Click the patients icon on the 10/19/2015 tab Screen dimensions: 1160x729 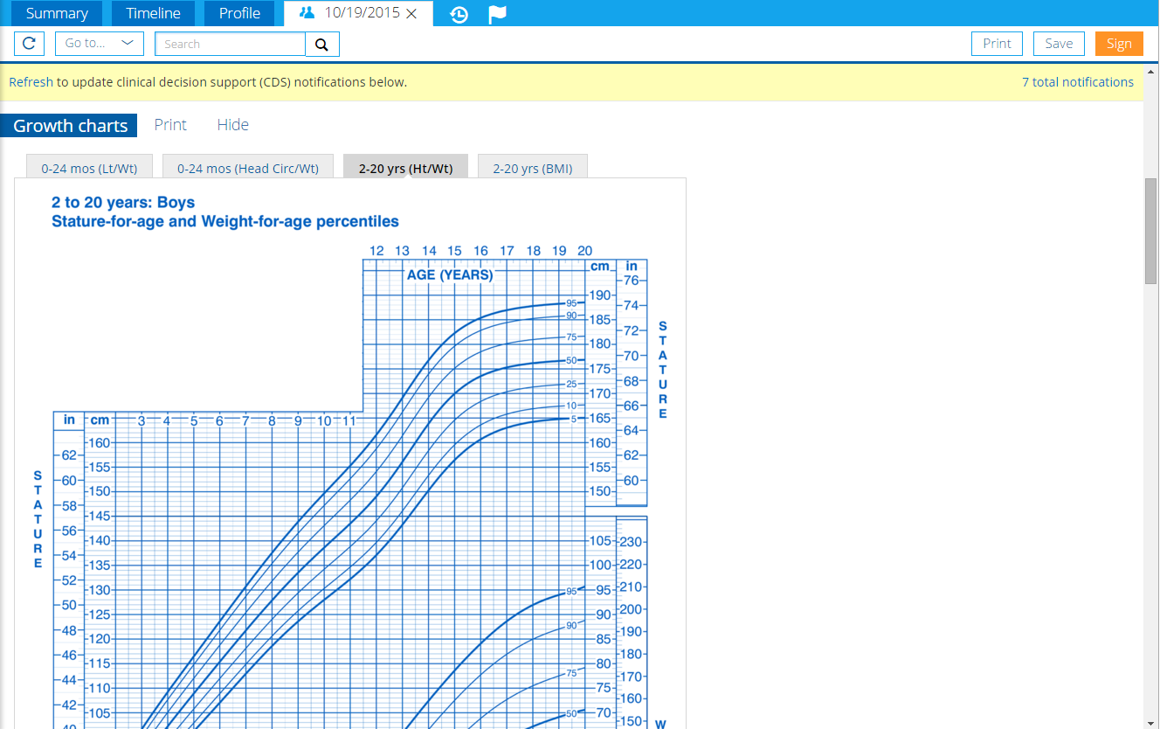tap(307, 13)
